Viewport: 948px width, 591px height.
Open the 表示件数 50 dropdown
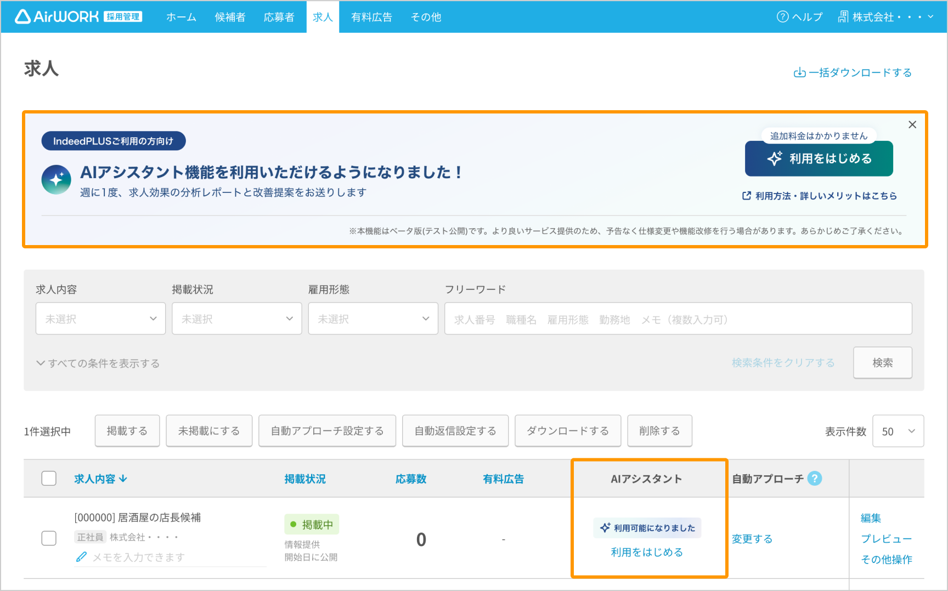click(x=898, y=431)
